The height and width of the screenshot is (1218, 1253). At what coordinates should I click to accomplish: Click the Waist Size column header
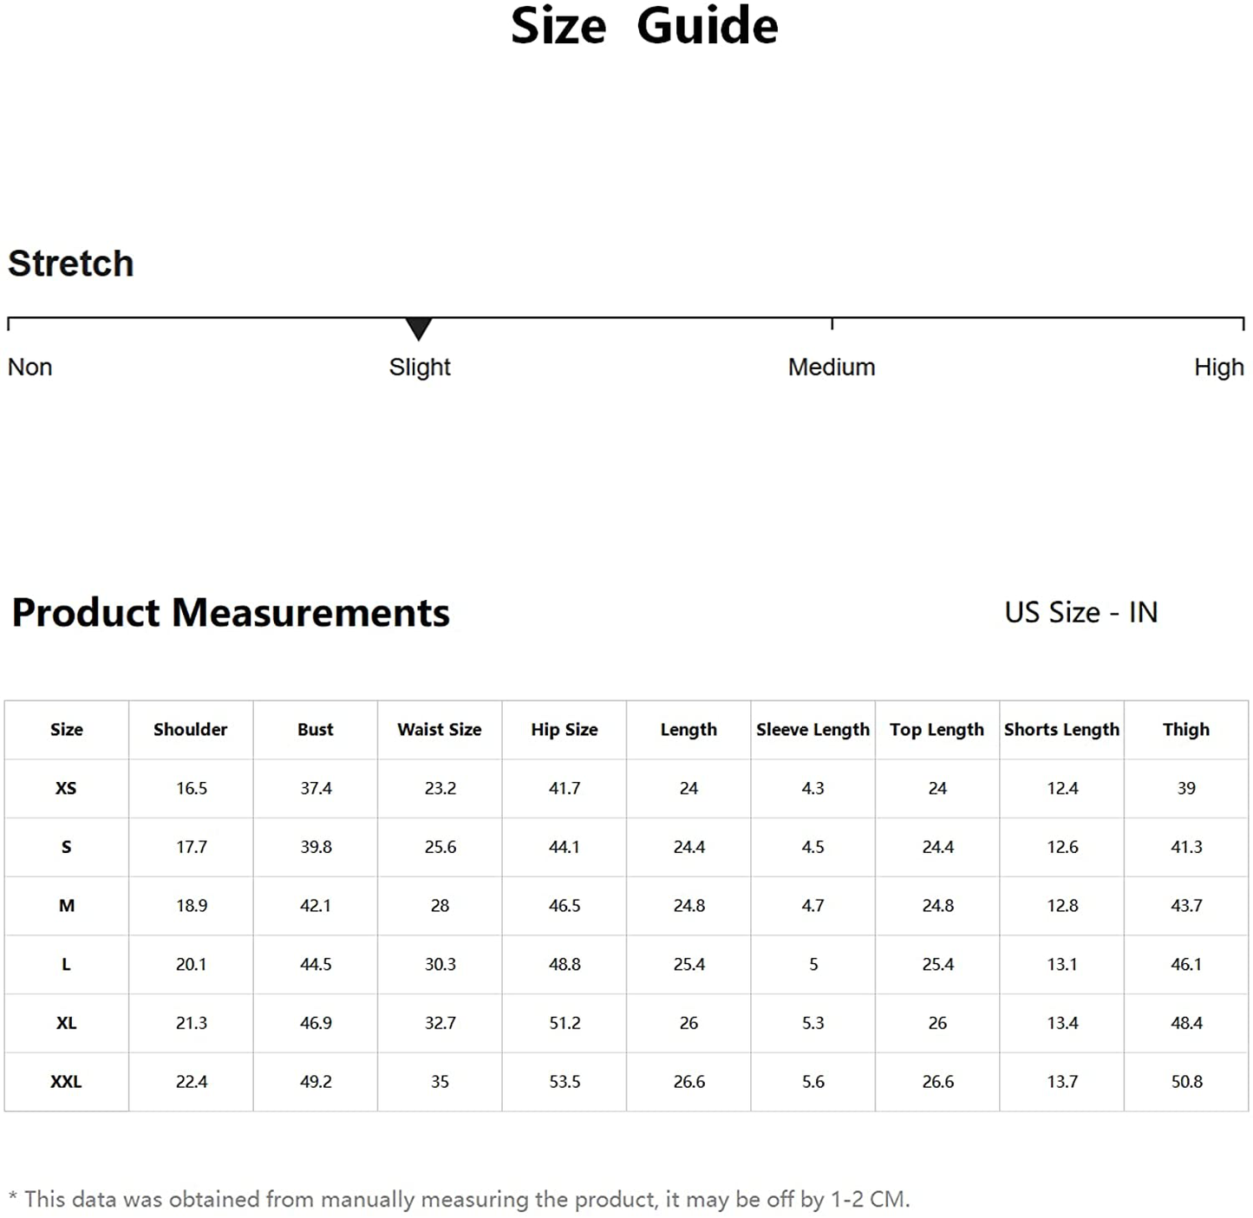440,730
